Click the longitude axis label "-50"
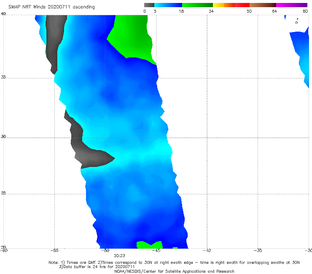 (x=105, y=250)
